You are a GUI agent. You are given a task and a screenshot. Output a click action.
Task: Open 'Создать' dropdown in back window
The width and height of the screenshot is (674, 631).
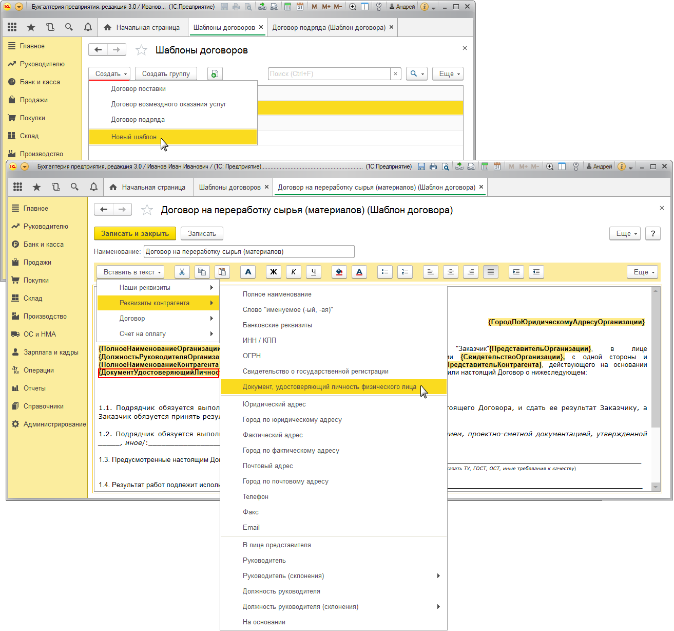109,73
